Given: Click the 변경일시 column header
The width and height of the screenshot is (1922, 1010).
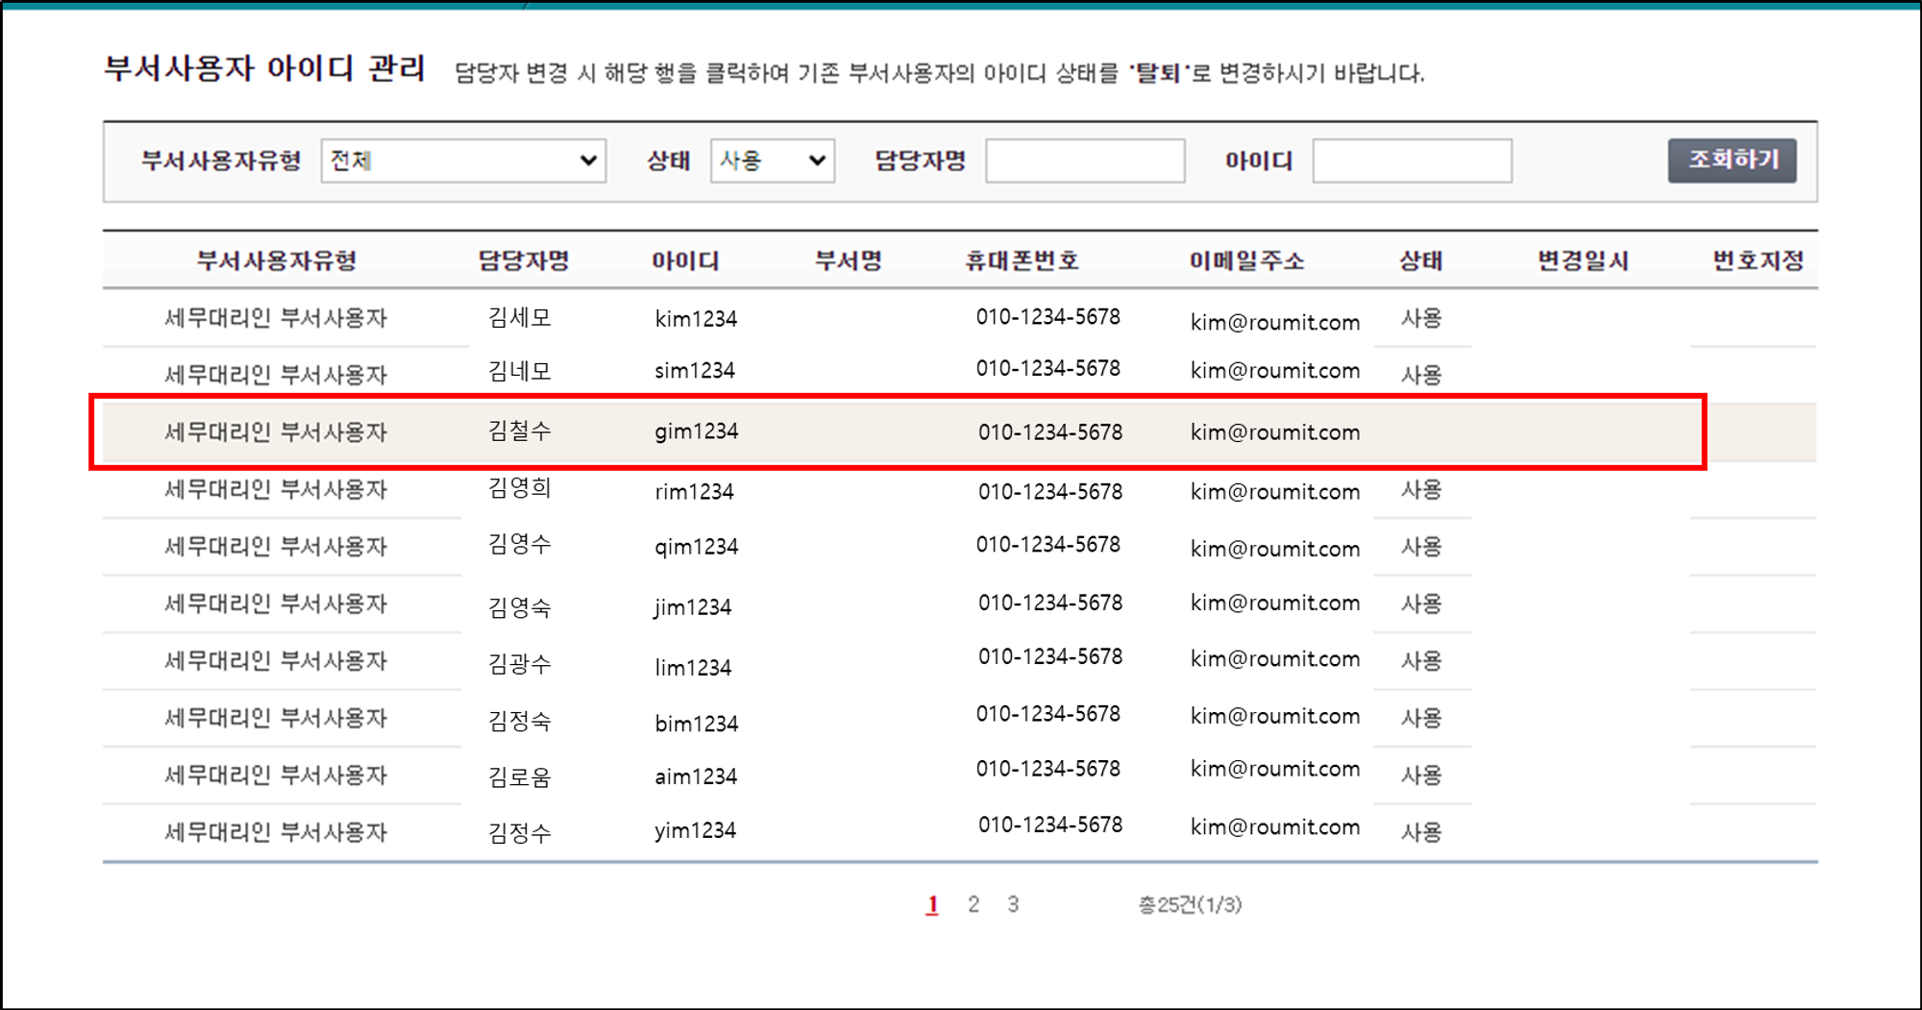Looking at the screenshot, I should [x=1582, y=260].
